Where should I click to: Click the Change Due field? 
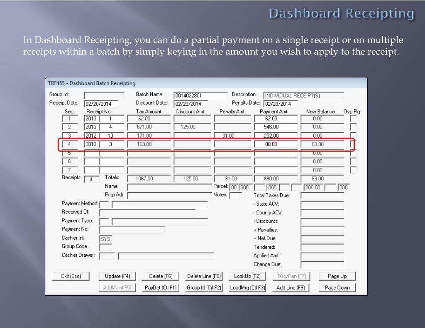tap(322, 265)
